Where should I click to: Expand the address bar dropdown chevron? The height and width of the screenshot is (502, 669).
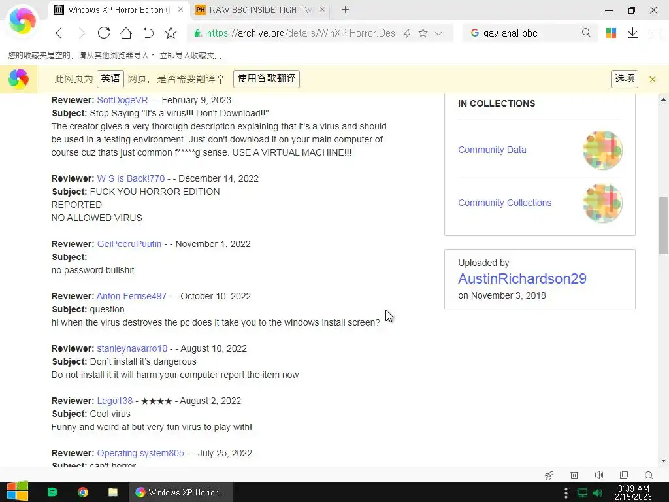pos(438,33)
